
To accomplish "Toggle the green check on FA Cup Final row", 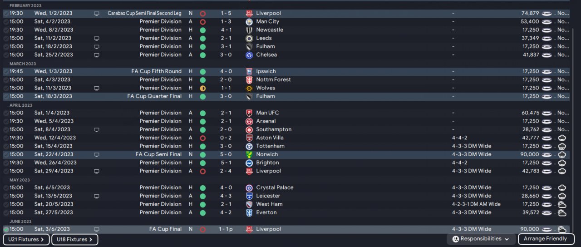I will click(x=6, y=230).
